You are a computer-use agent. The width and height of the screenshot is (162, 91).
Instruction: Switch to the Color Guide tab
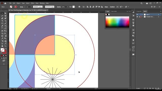114,11
